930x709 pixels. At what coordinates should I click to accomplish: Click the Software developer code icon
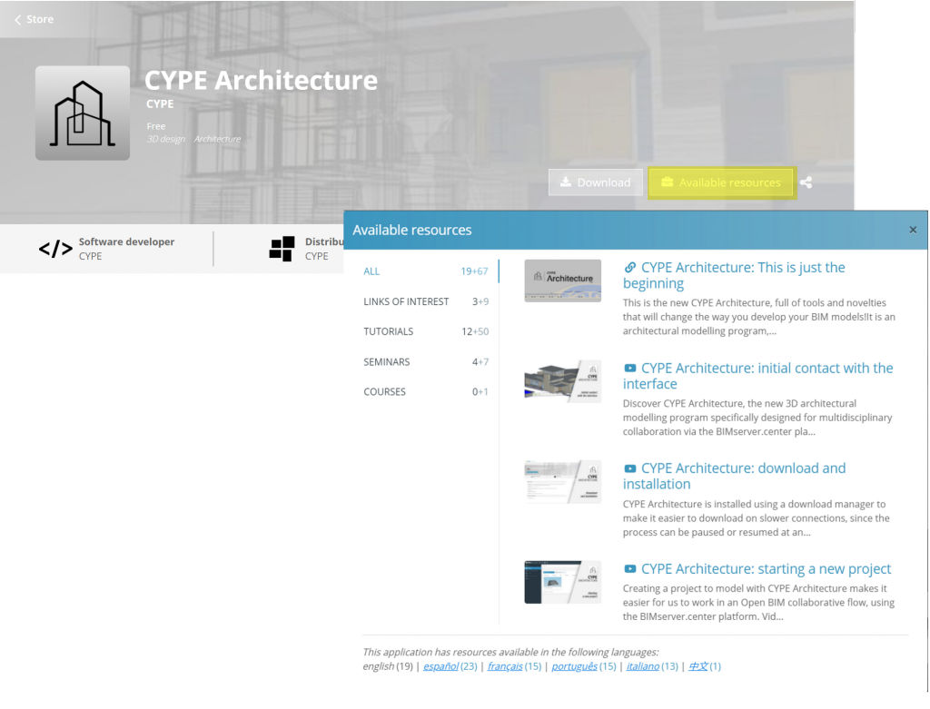click(55, 249)
